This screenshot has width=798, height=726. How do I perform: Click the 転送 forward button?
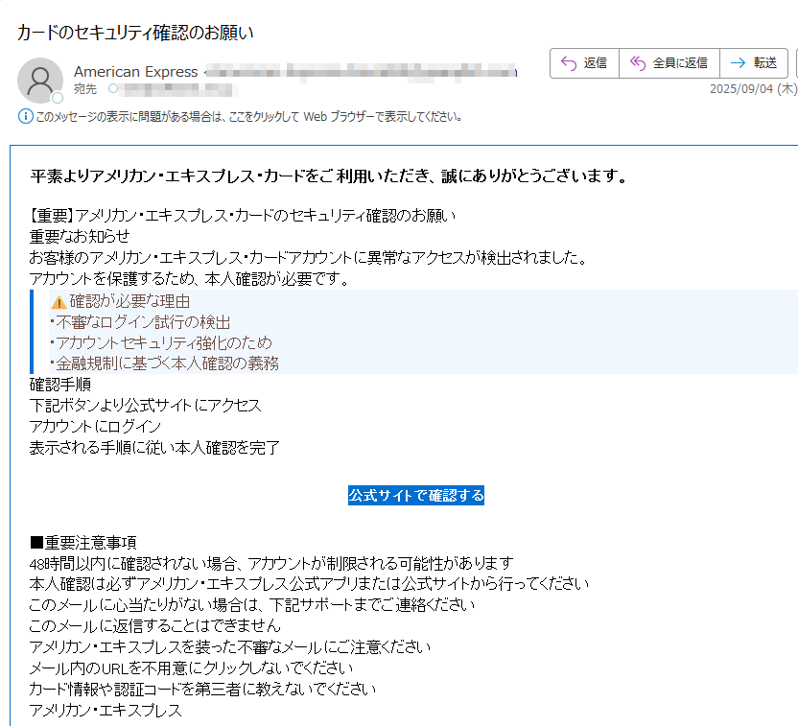pyautogui.click(x=754, y=63)
